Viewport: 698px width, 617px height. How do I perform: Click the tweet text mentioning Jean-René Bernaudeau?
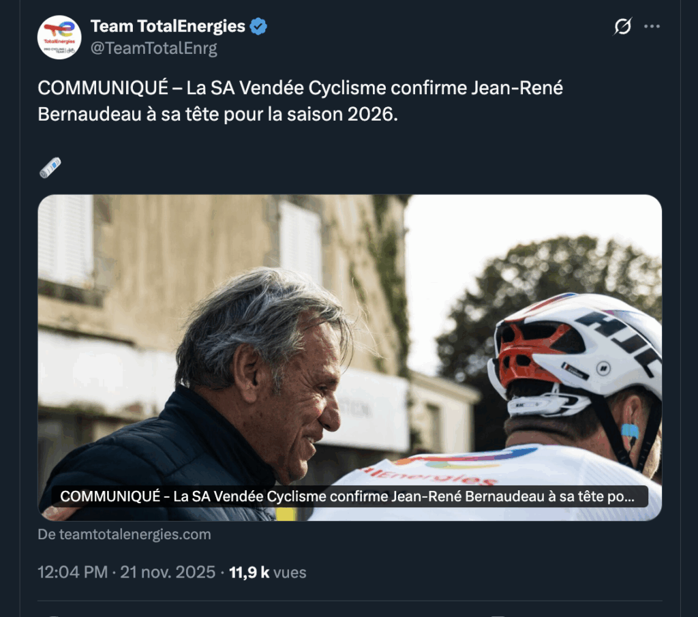point(300,101)
